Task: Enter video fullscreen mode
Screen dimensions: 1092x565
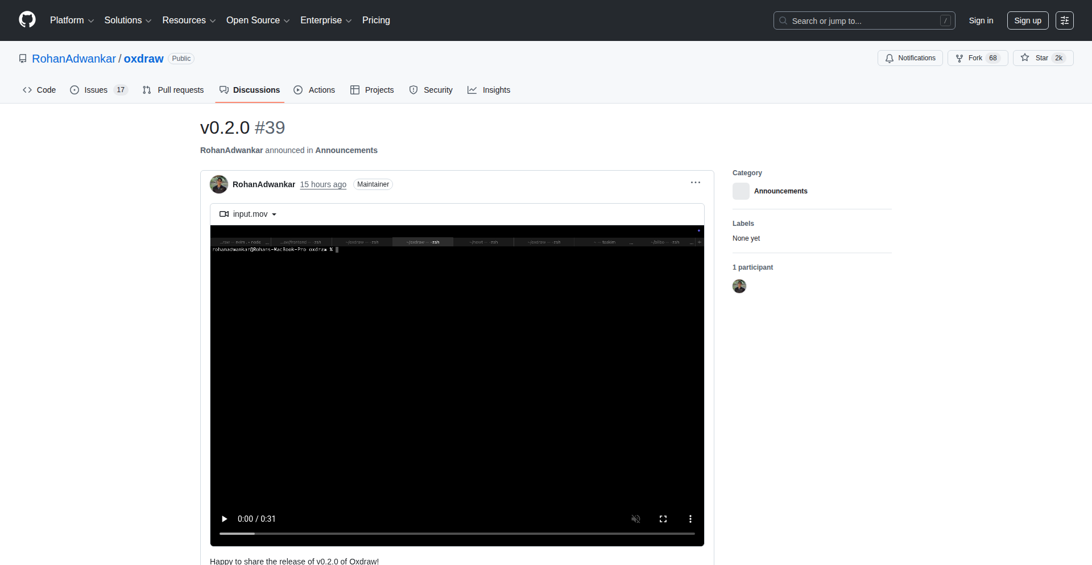Action: point(663,519)
